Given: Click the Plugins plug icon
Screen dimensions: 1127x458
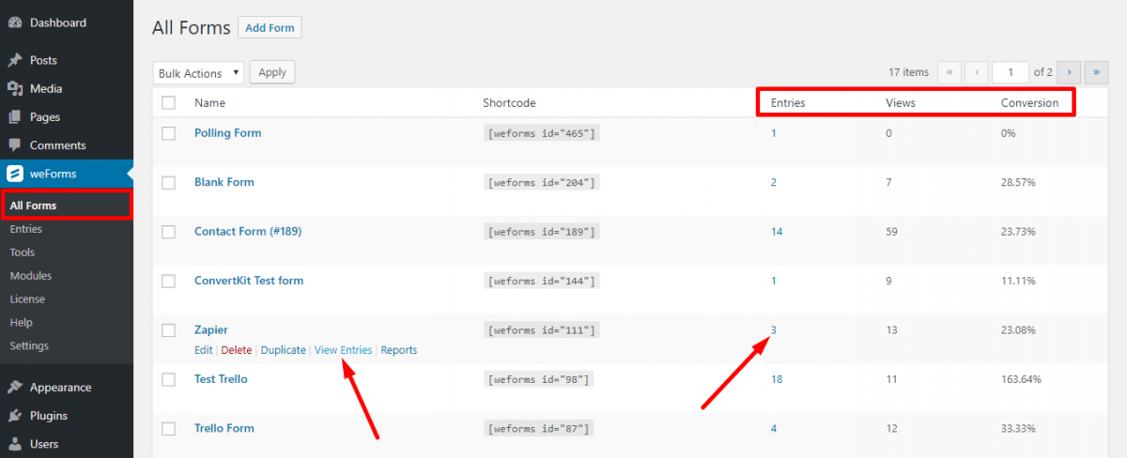Looking at the screenshot, I should pos(15,416).
